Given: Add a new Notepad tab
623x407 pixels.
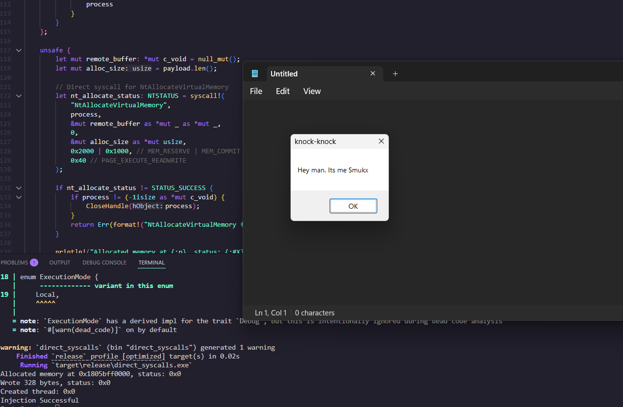Looking at the screenshot, I should (x=395, y=73).
